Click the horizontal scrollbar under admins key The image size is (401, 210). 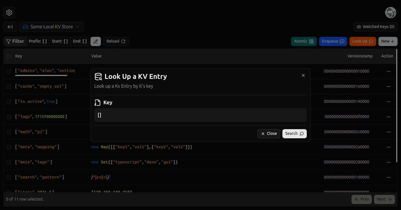pyautogui.click(x=41, y=75)
